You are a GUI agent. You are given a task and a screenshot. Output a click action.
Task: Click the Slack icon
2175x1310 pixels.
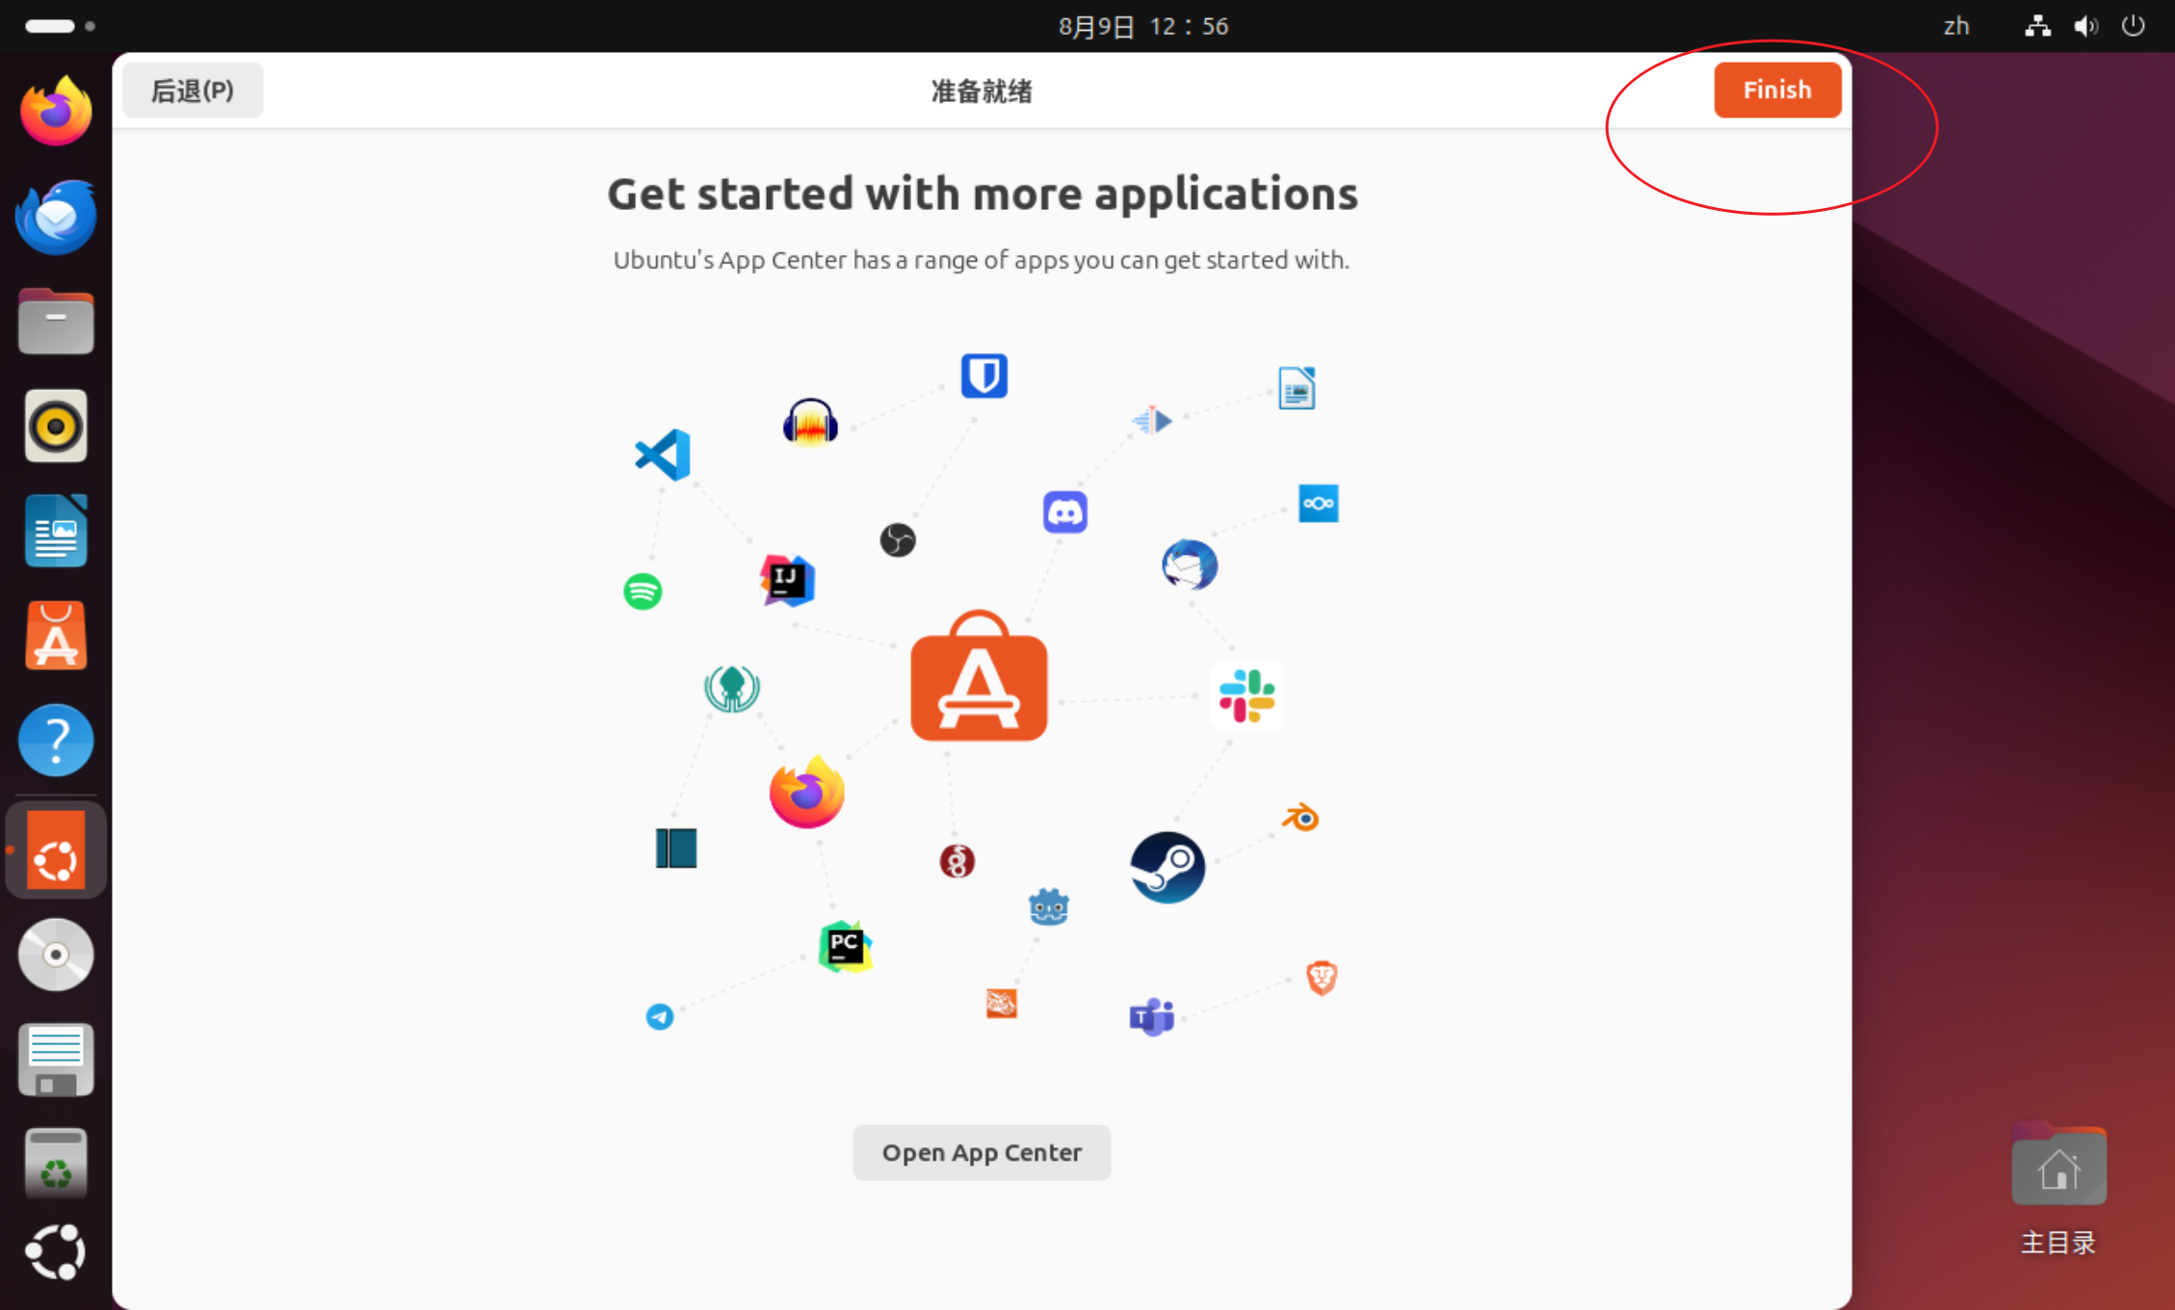(1246, 695)
